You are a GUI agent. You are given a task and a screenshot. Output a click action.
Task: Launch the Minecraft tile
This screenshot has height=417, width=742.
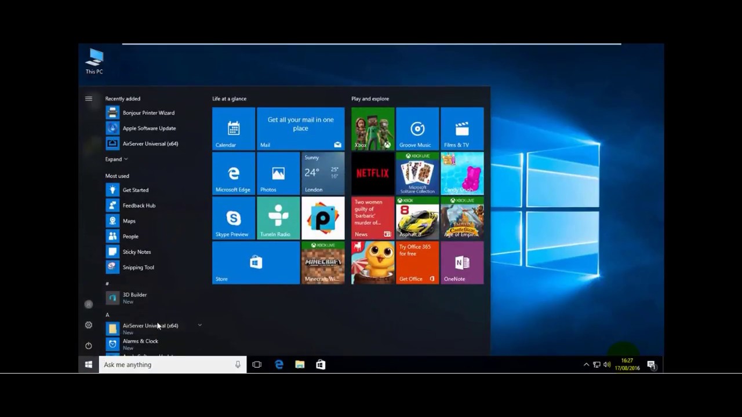pos(323,262)
